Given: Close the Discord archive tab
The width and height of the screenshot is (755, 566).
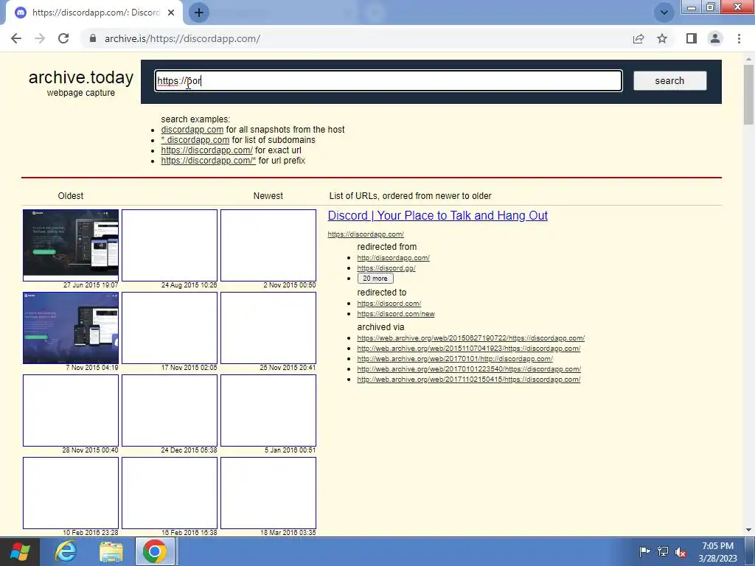Looking at the screenshot, I should [x=171, y=13].
